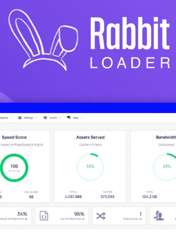
Task: Click the Help chat bubble icon
Action: pos(69,117)
